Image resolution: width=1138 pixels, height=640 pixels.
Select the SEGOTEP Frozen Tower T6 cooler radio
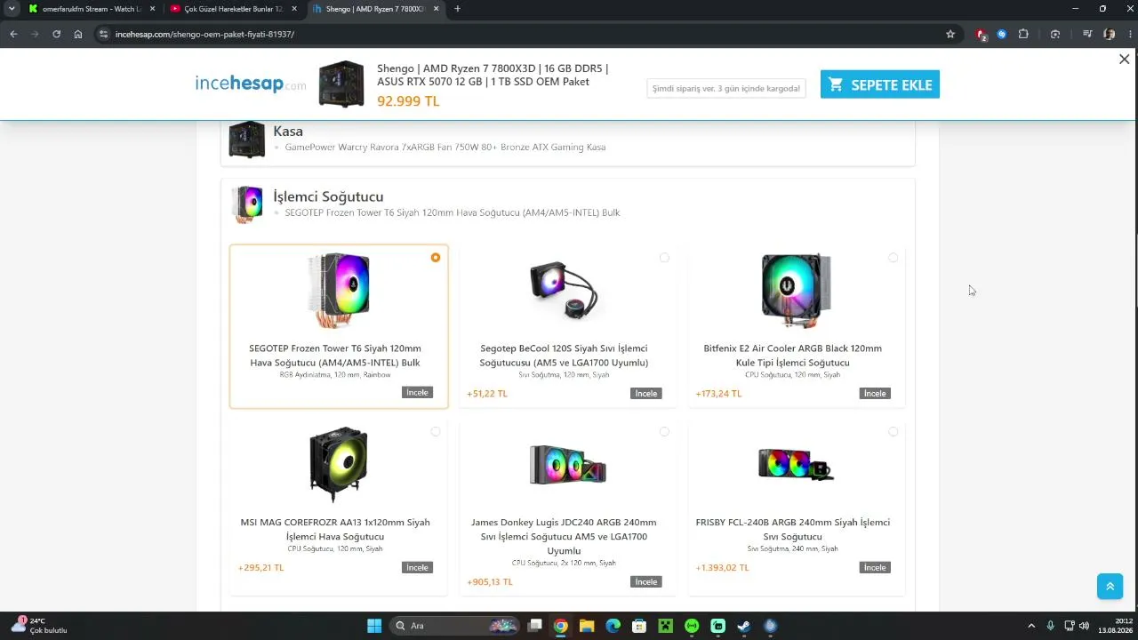click(435, 258)
